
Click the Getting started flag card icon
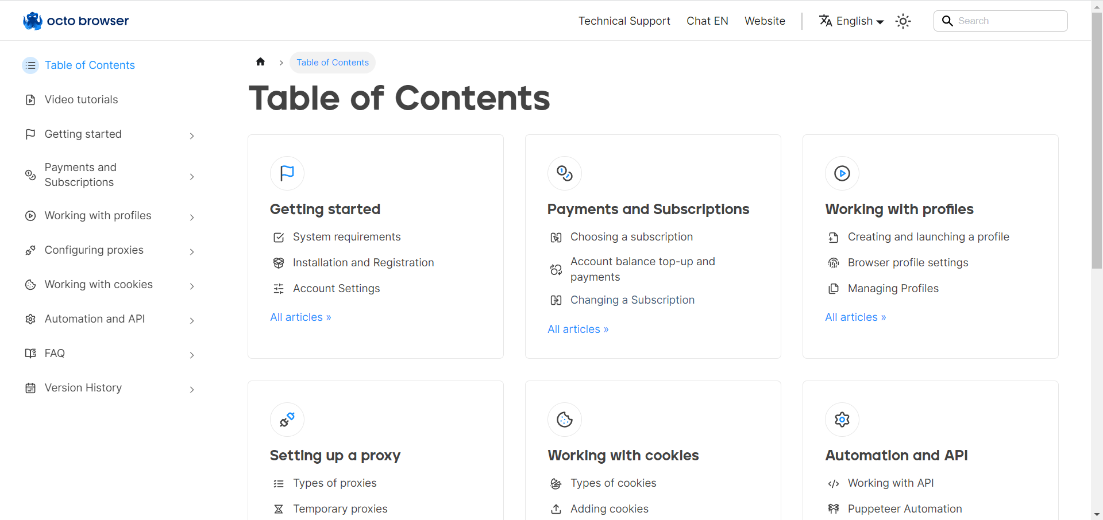tap(287, 173)
